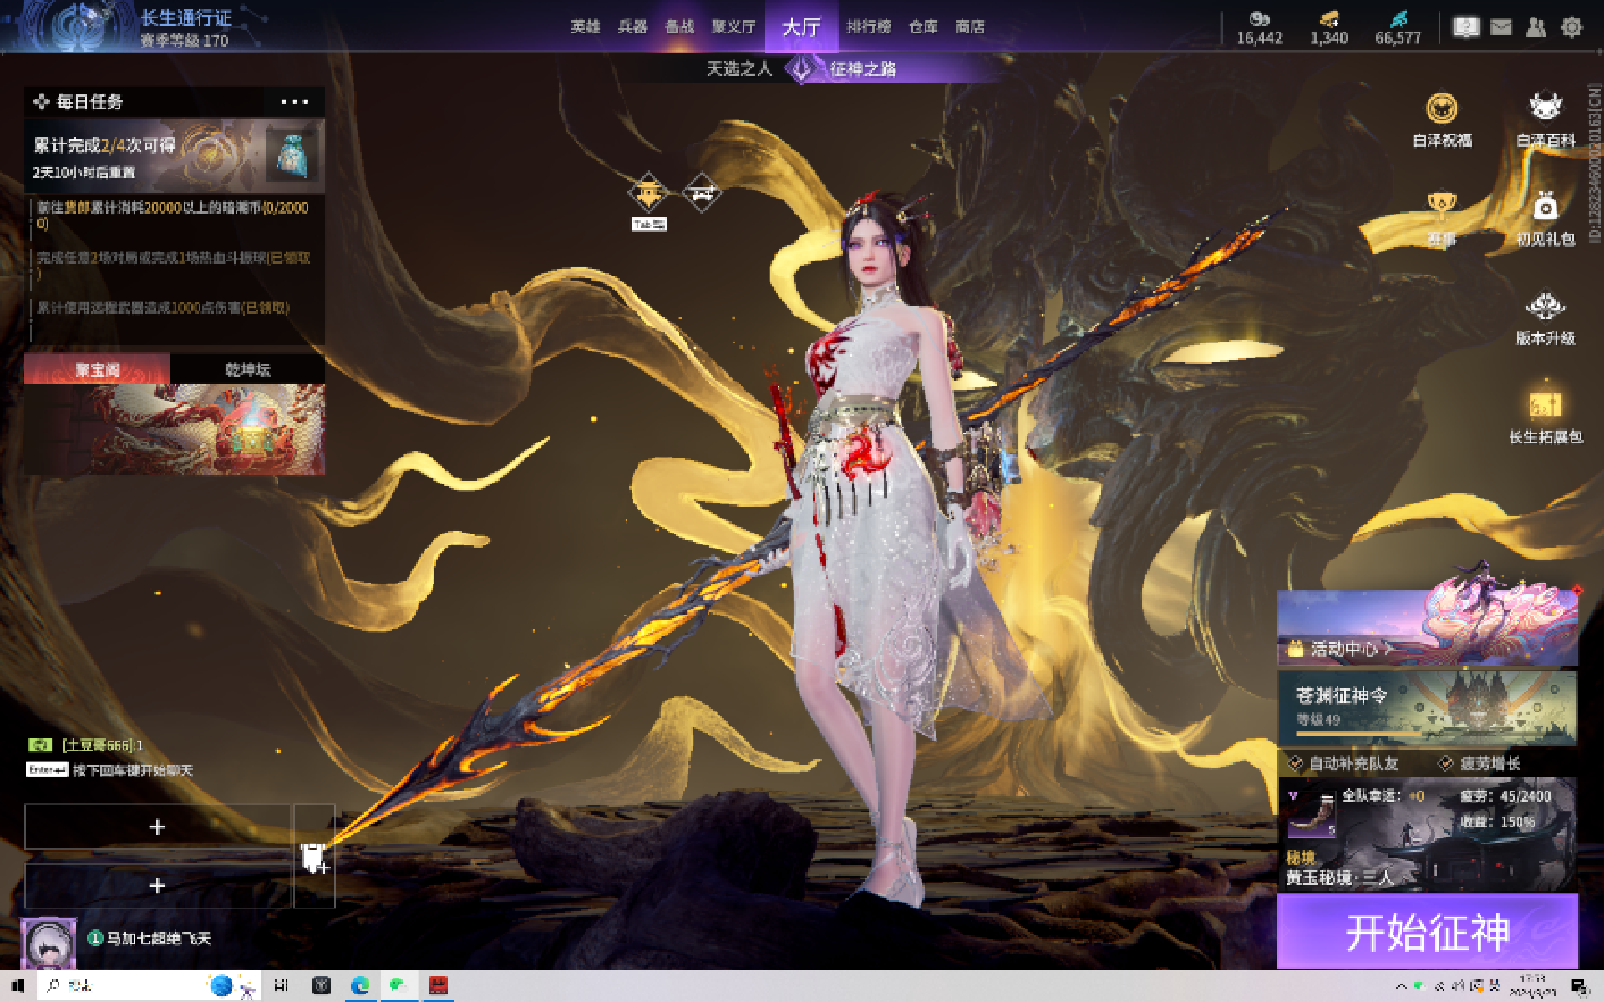
Task: Open the friends list icon
Action: point(1535,28)
